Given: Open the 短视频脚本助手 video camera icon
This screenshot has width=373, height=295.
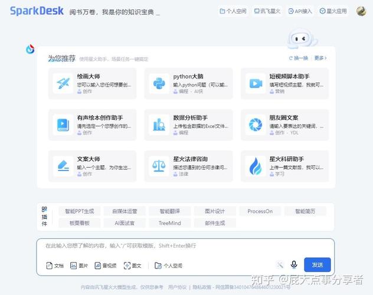Looking at the screenshot, I should (x=256, y=83).
